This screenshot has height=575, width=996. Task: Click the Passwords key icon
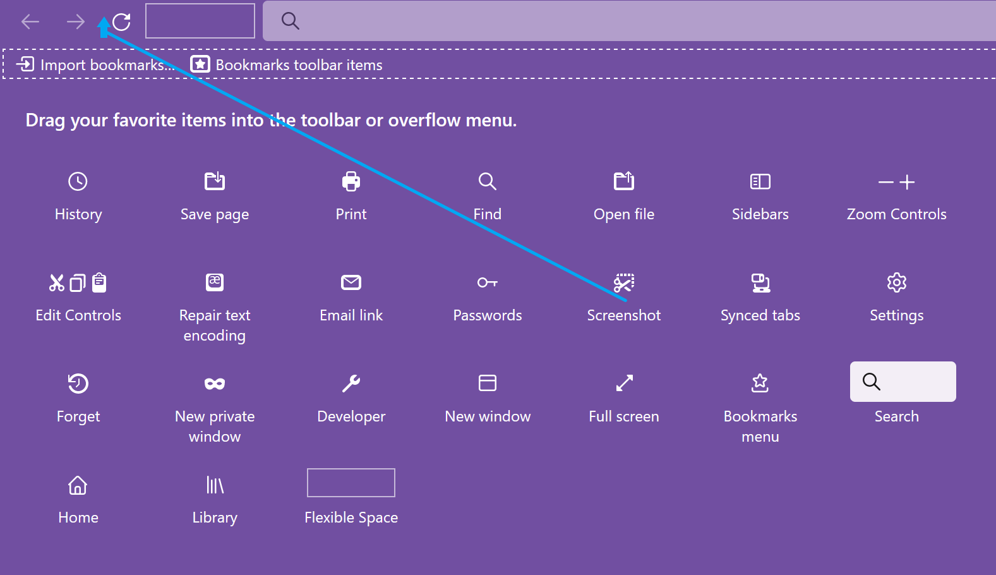pyautogui.click(x=487, y=282)
